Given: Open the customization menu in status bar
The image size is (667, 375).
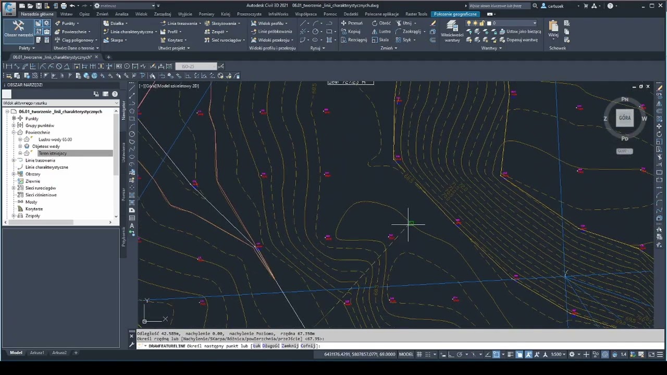Looking at the screenshot, I should click(661, 355).
